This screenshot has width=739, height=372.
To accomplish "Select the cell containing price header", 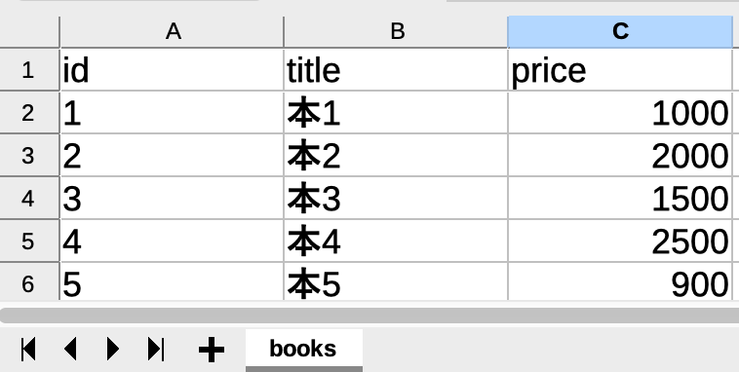I will 620,70.
